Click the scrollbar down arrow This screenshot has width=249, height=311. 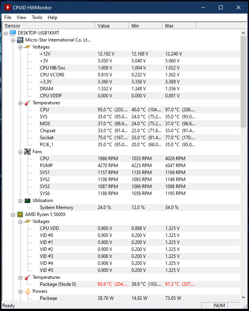click(x=243, y=297)
